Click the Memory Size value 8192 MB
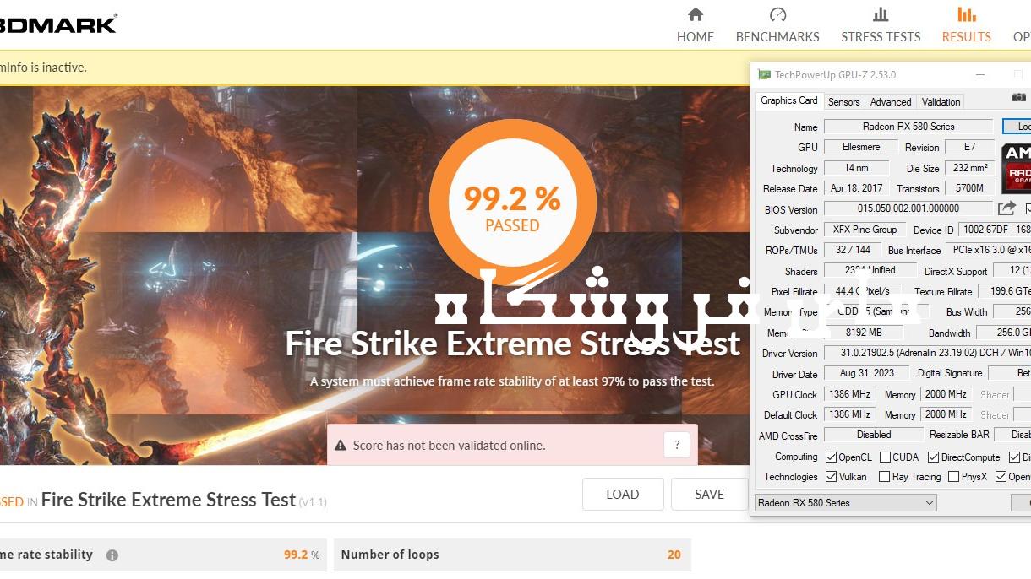The image size is (1031, 579). (865, 333)
